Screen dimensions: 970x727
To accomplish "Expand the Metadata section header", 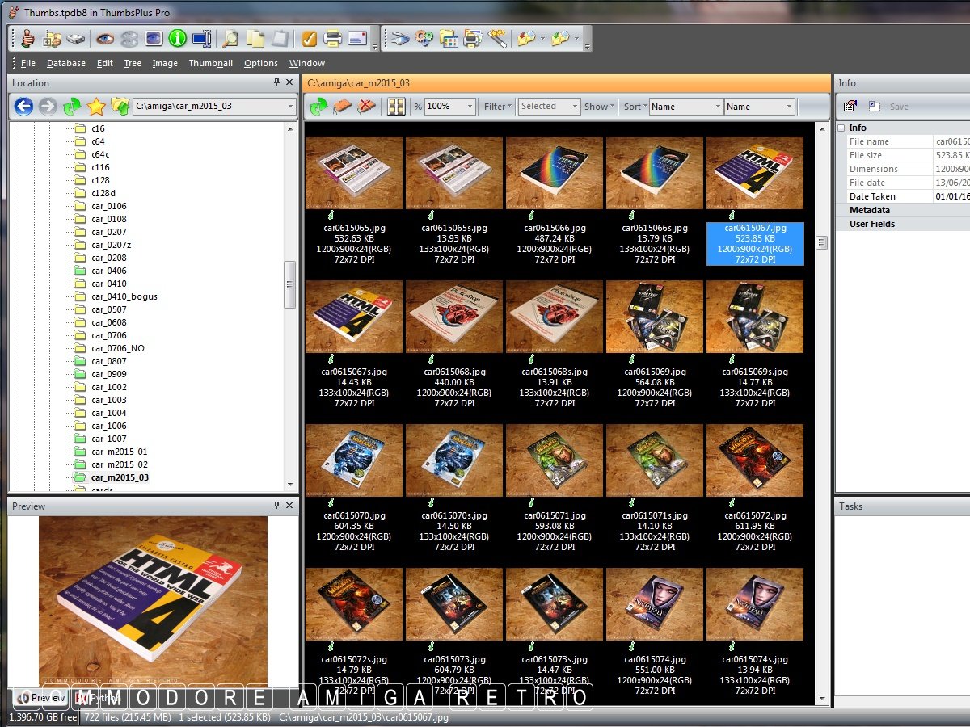I will (869, 210).
